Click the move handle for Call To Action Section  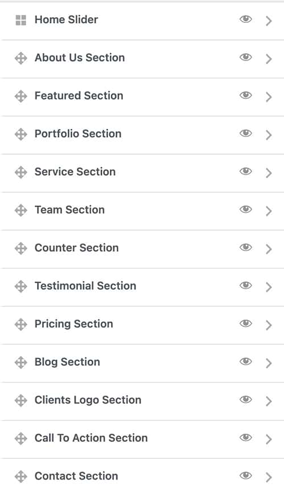point(21,438)
